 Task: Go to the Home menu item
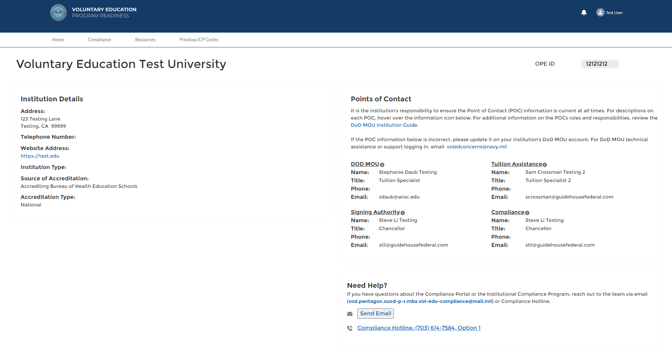pos(58,40)
